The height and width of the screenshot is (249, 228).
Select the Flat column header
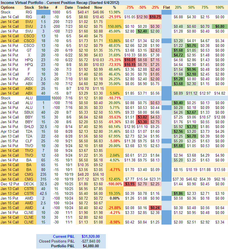point(167,7)
